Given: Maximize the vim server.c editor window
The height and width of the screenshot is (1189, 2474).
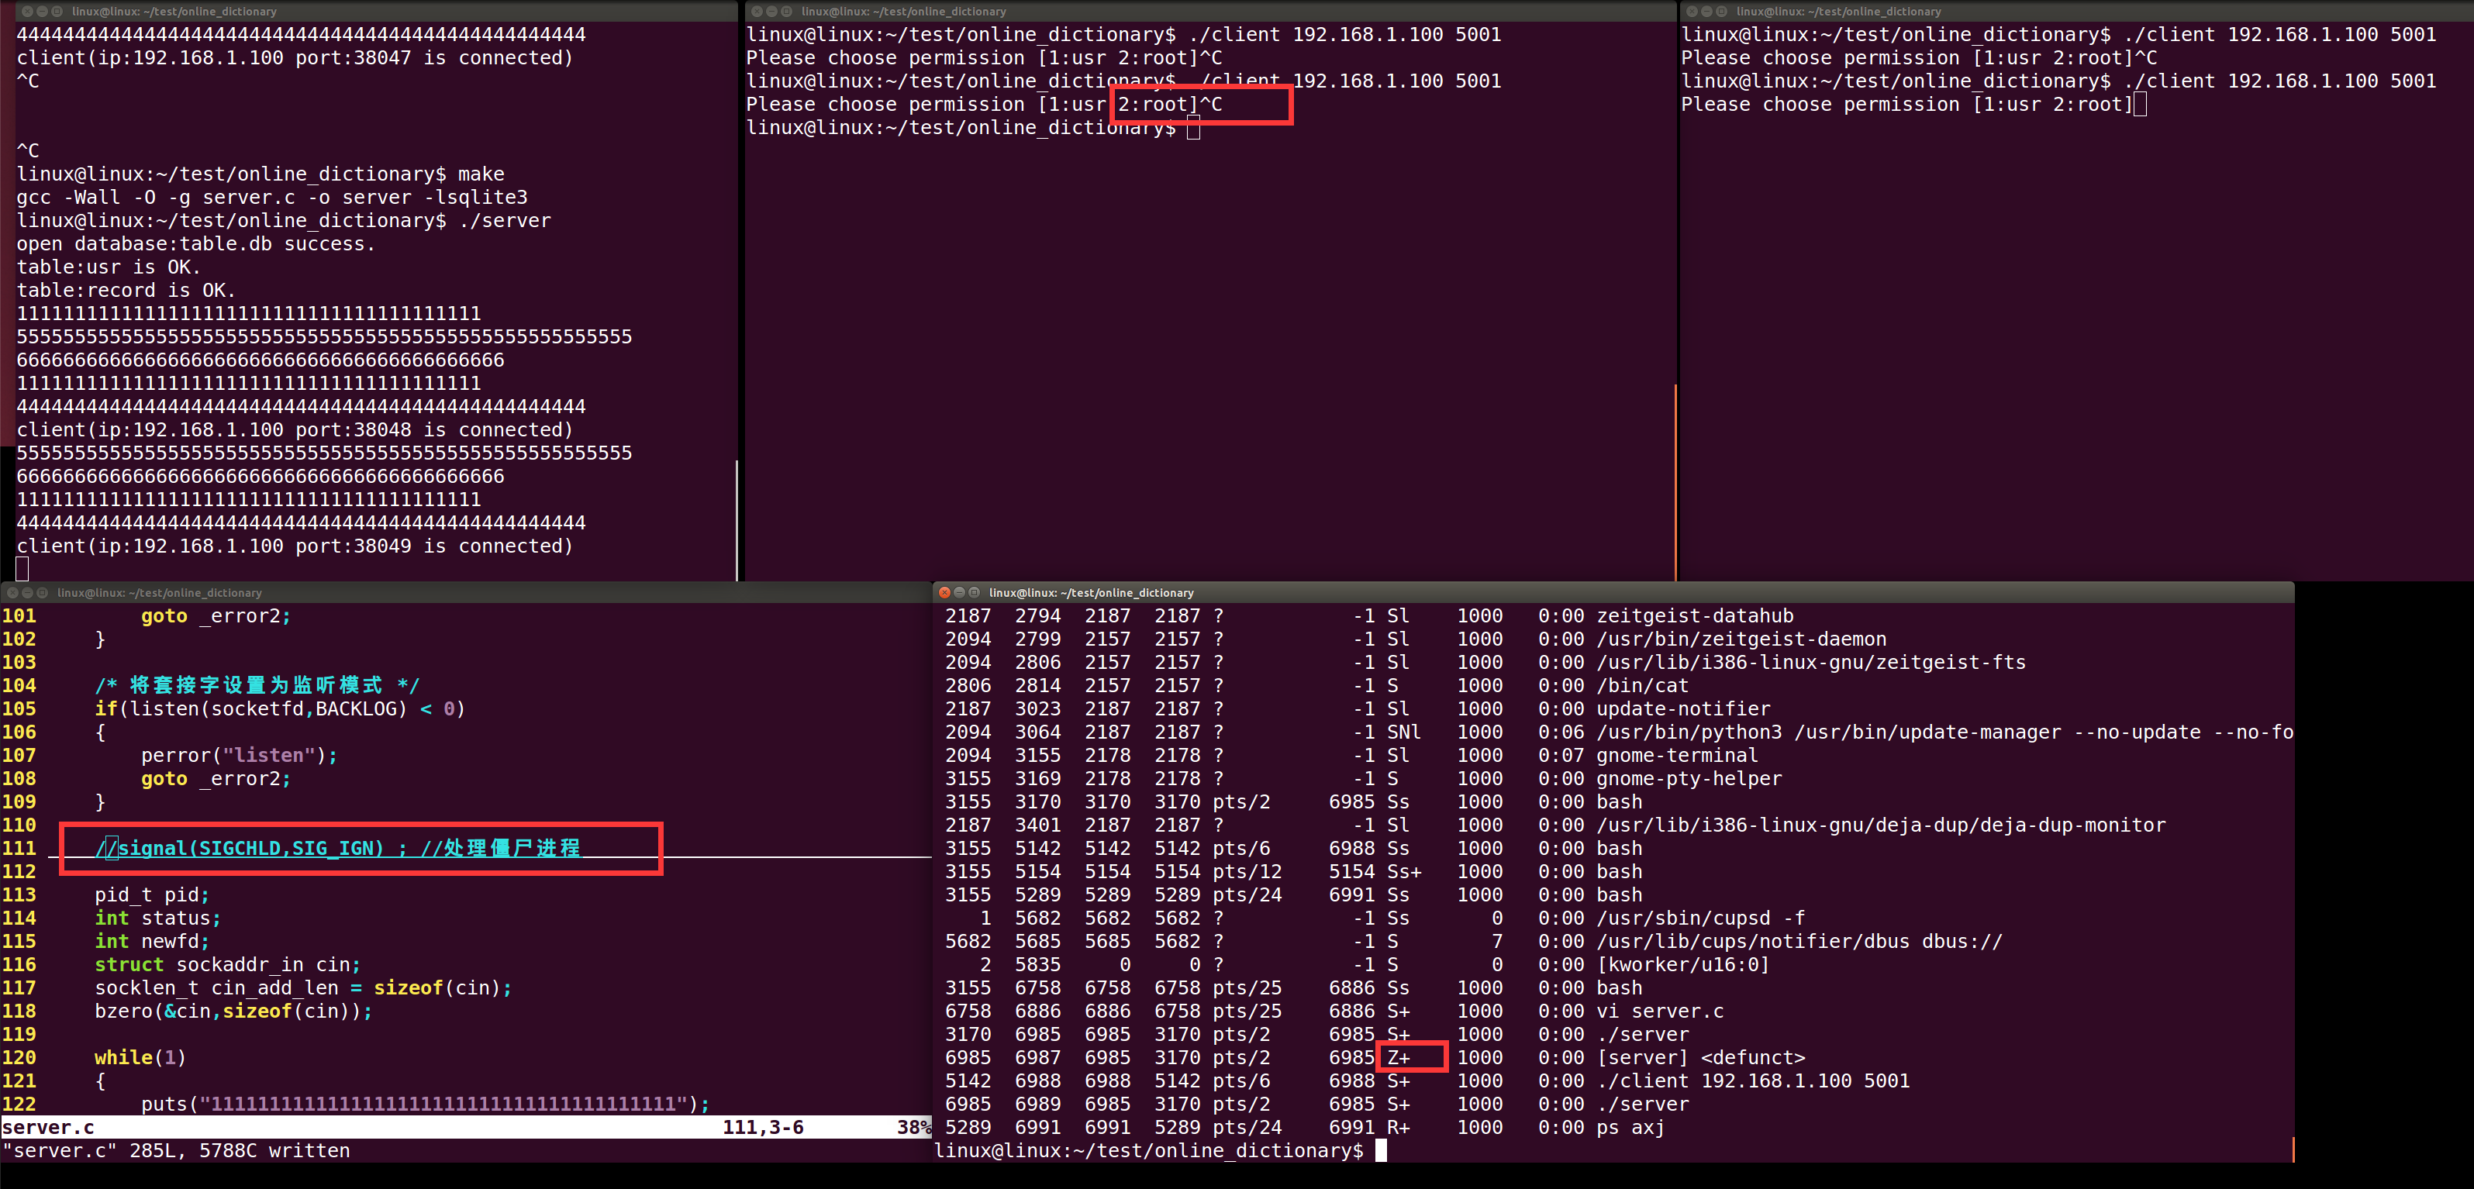Looking at the screenshot, I should [43, 593].
